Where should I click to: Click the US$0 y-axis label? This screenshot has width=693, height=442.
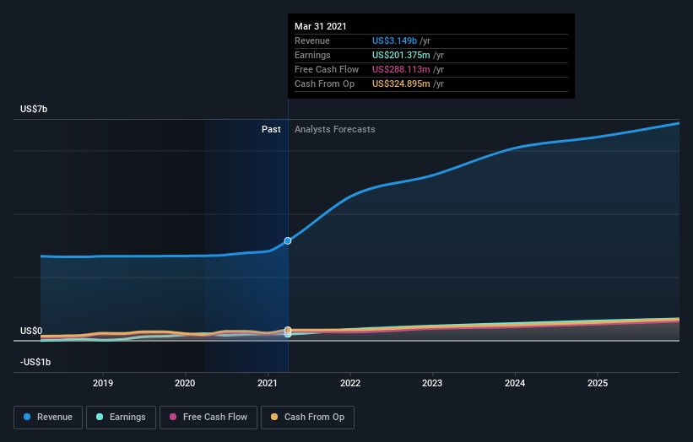31,331
